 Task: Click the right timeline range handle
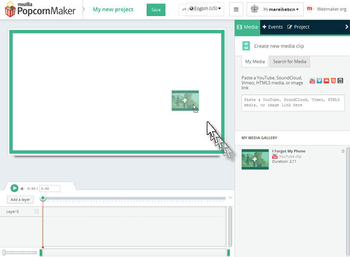coord(229,253)
